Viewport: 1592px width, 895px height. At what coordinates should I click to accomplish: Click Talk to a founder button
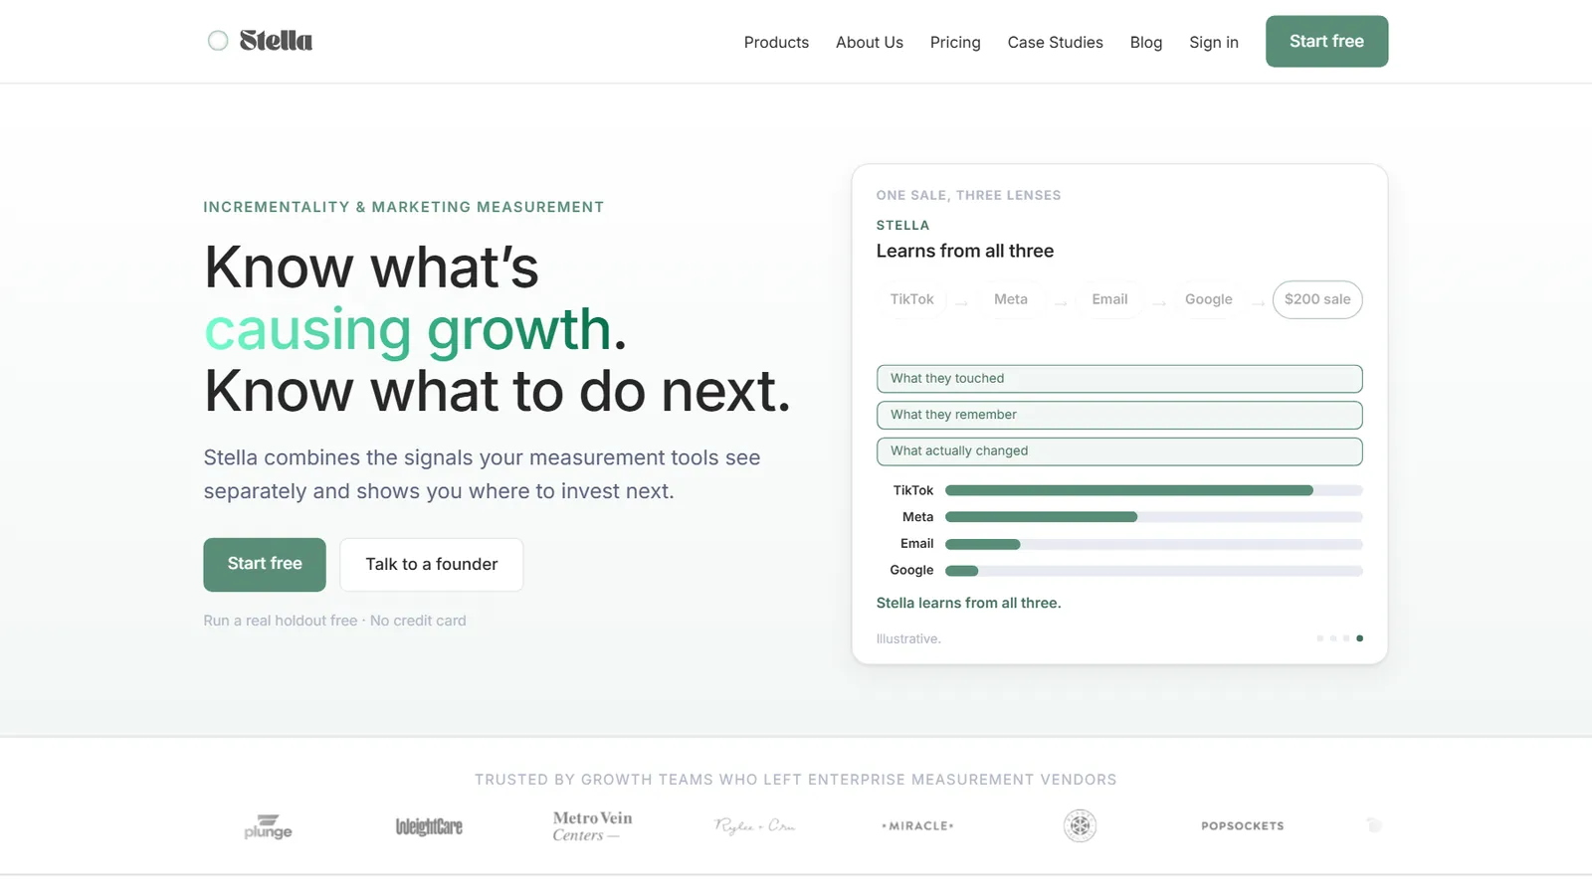[x=432, y=564]
